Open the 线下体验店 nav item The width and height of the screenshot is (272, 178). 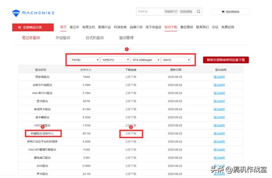point(153,27)
